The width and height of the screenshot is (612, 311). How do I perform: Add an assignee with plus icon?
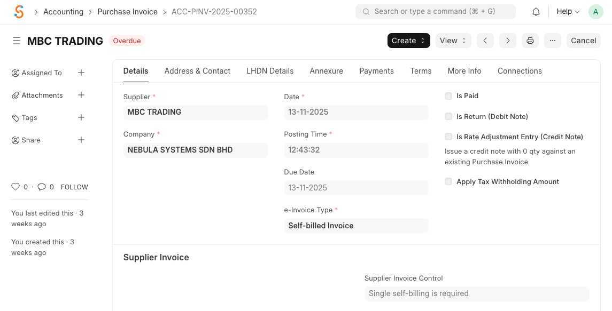point(81,73)
